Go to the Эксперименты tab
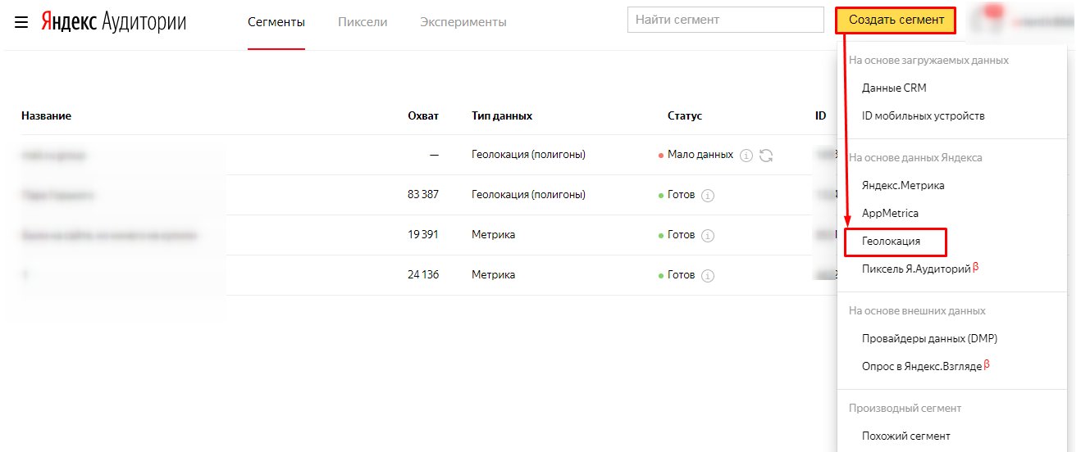 click(x=463, y=22)
